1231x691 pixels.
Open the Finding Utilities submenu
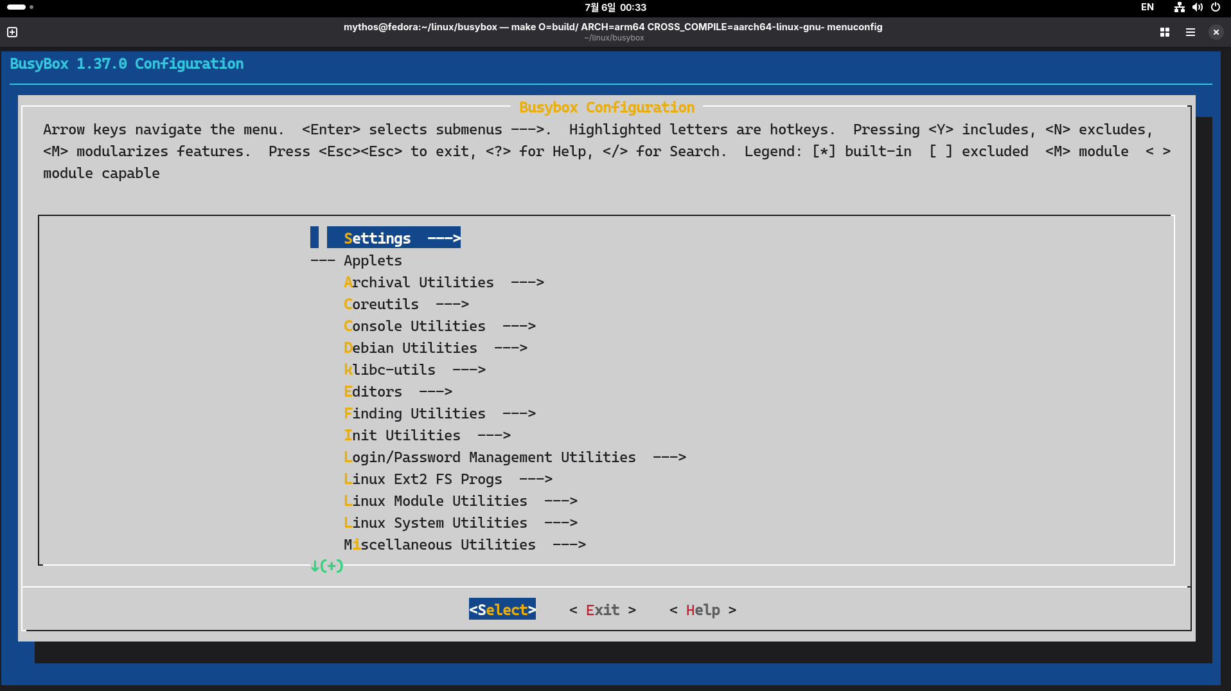439,413
